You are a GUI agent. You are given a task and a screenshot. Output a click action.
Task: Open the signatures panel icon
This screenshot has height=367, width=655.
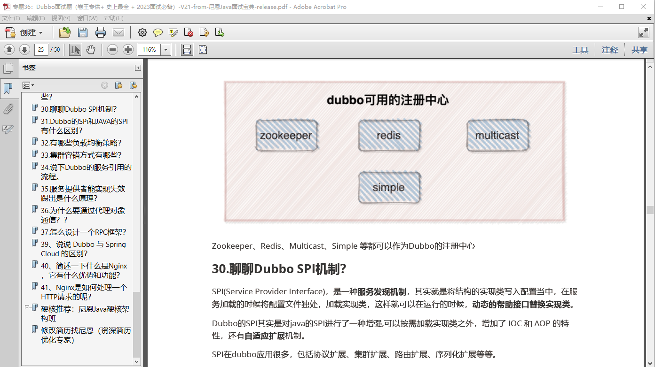tap(8, 129)
